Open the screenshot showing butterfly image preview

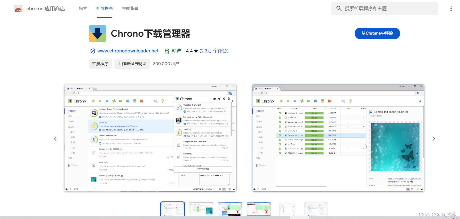point(338,138)
